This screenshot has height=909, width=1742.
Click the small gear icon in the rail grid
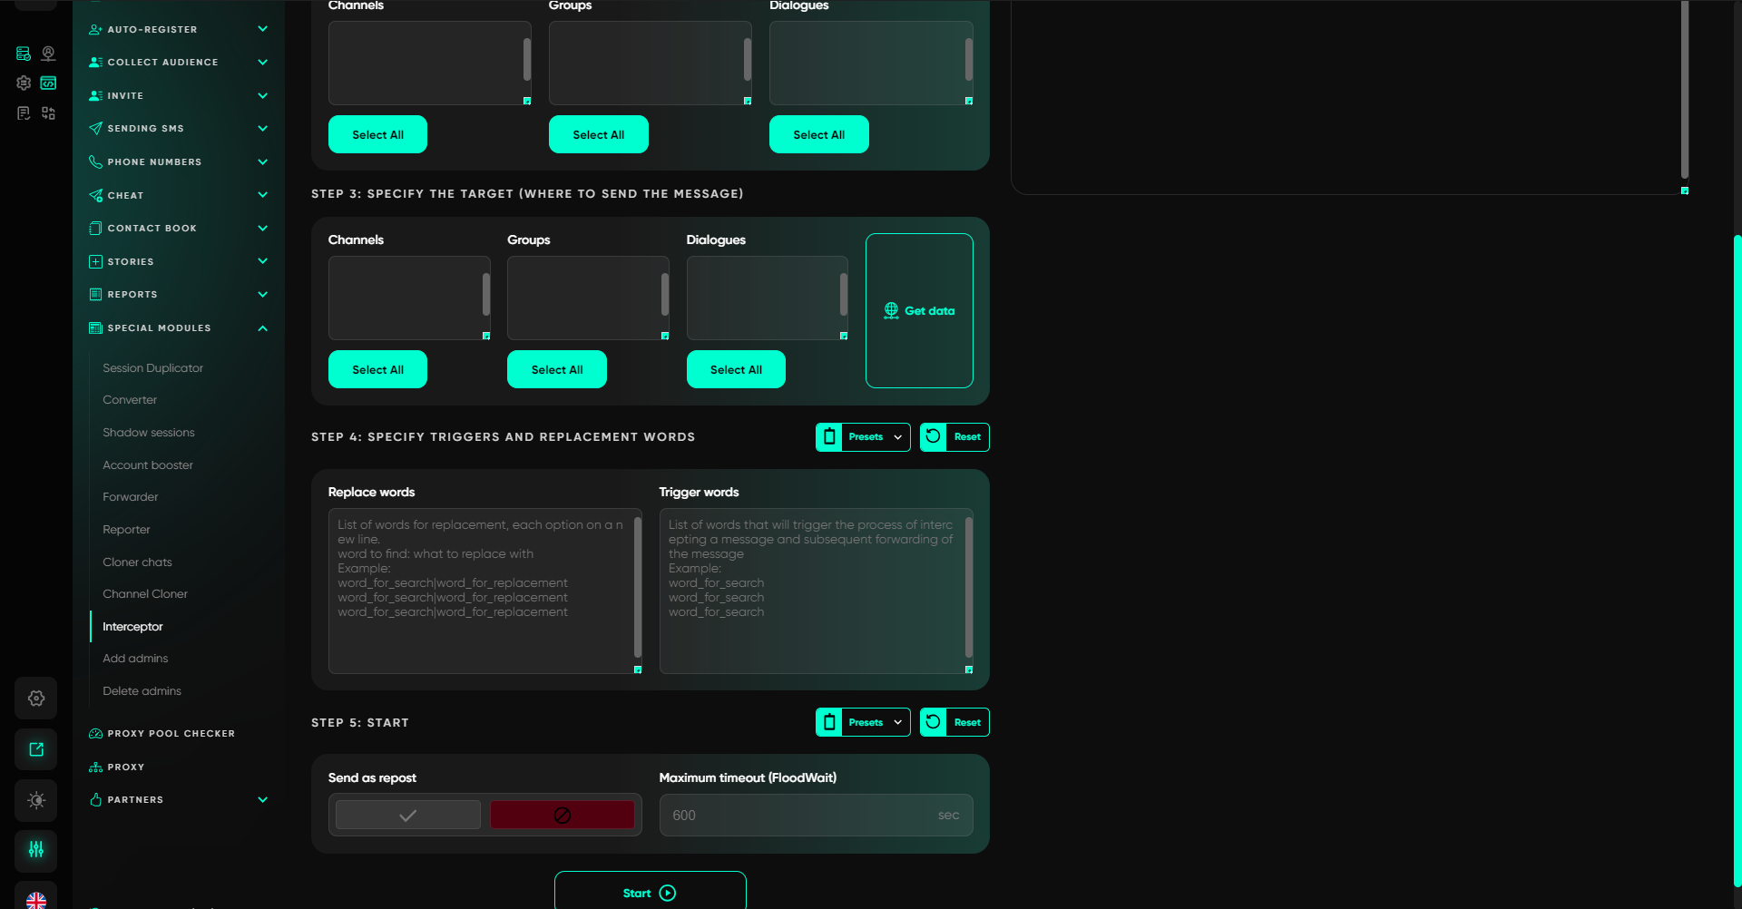(24, 83)
